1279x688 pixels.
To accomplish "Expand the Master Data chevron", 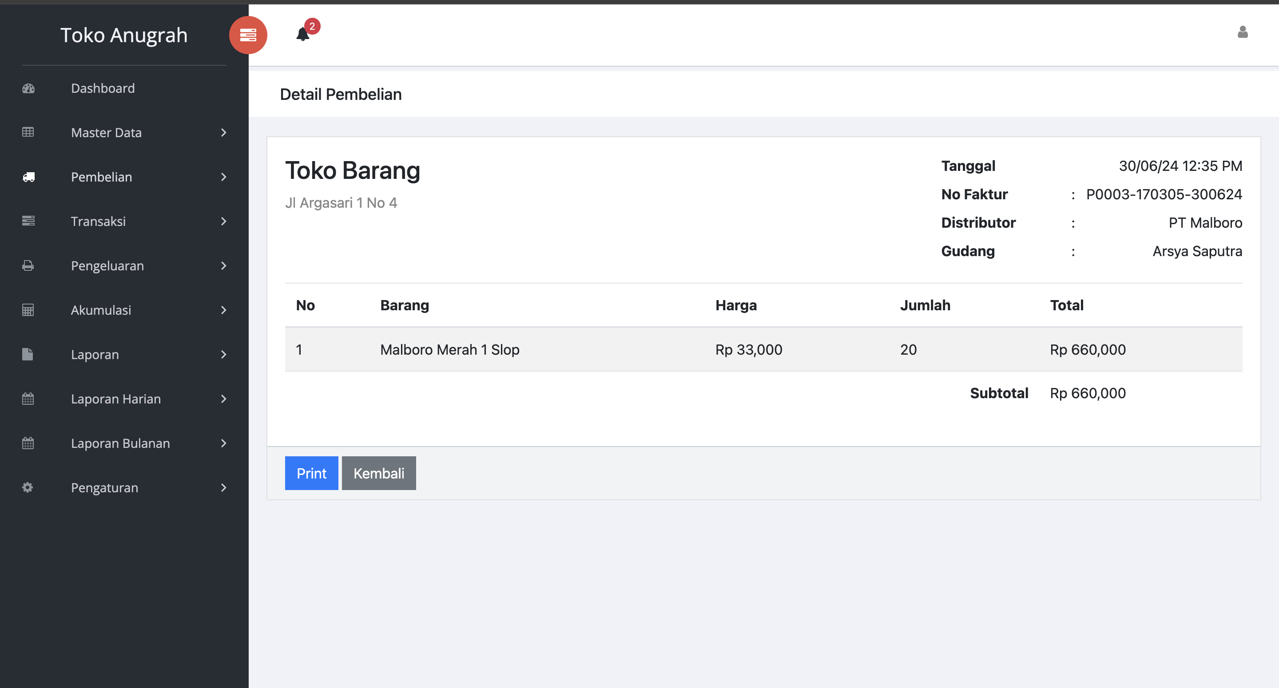I will (223, 133).
